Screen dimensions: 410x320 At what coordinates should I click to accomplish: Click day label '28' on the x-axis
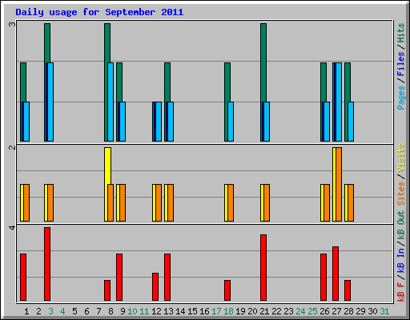pyautogui.click(x=348, y=311)
